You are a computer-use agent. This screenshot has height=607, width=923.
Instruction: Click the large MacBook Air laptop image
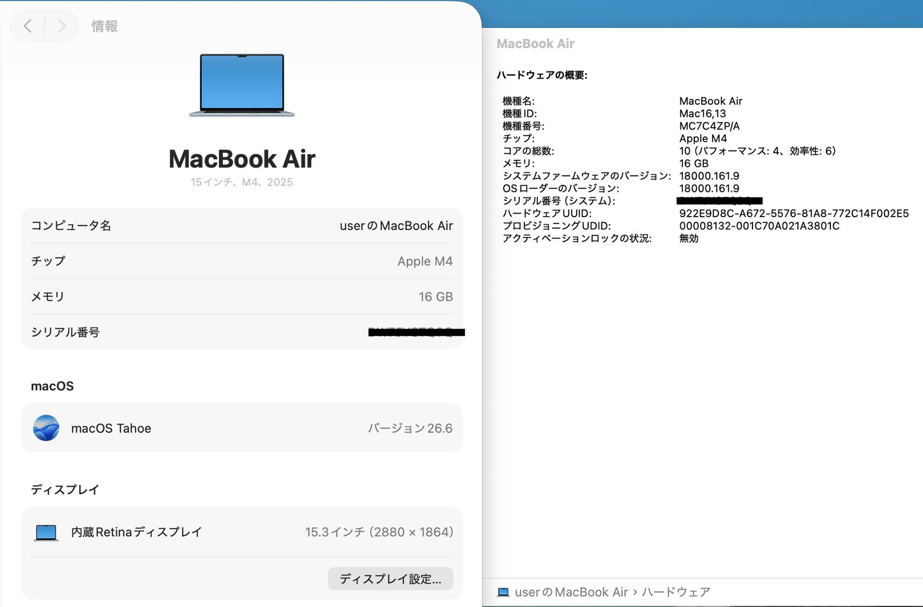click(x=242, y=85)
